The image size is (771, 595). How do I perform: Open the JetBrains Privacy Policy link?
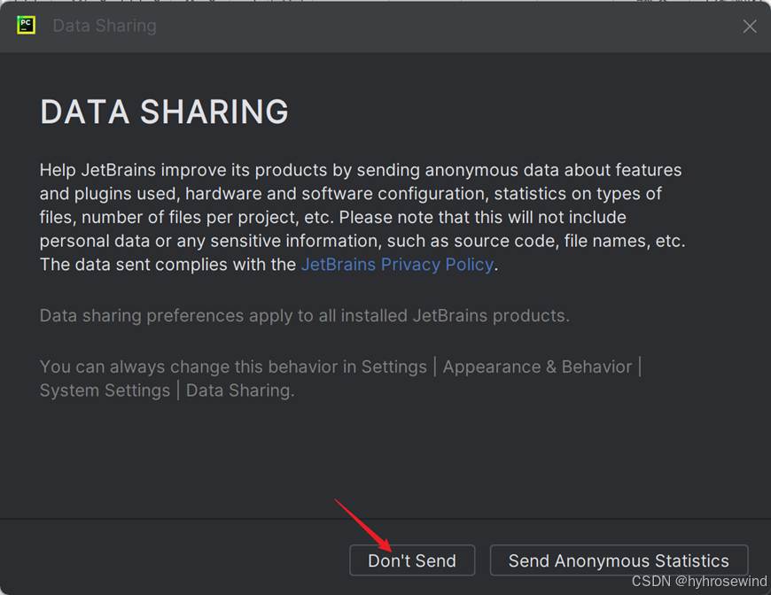[x=397, y=265]
